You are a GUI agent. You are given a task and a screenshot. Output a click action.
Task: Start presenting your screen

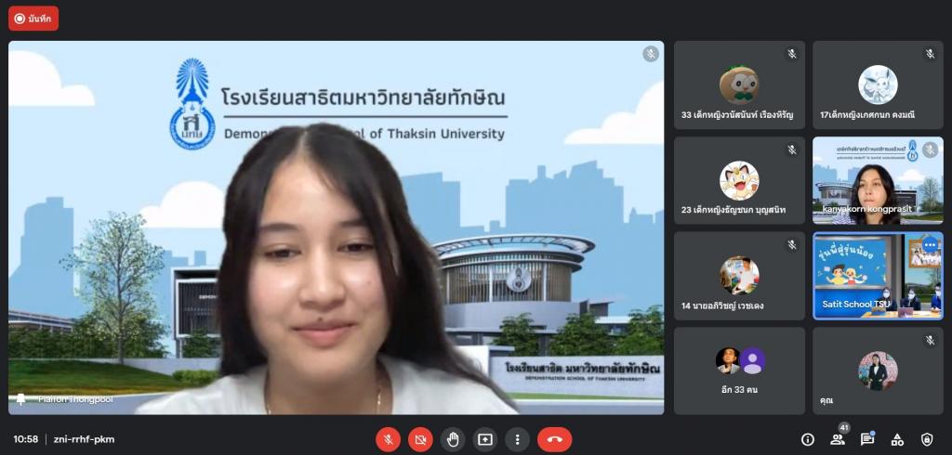pos(484,439)
